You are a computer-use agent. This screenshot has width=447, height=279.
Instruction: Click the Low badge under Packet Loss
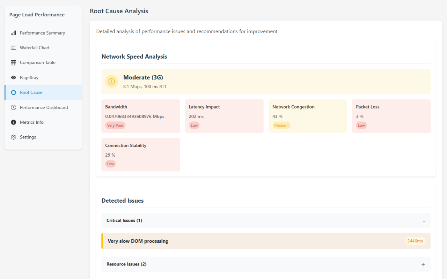pos(361,125)
